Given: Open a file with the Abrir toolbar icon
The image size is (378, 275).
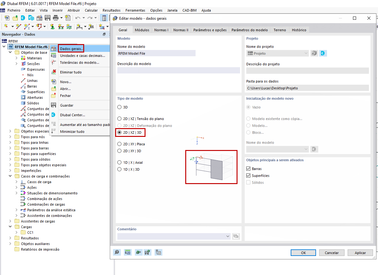Looking at the screenshot, I should [15, 18].
